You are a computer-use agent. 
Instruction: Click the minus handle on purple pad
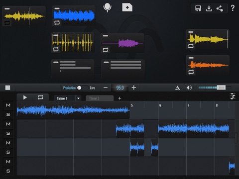(106, 36)
